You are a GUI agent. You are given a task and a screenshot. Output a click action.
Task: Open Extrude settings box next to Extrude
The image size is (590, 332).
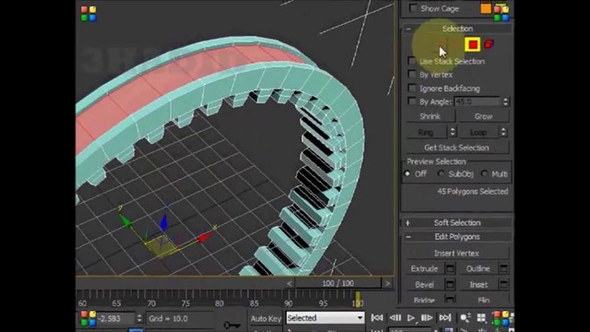[450, 268]
